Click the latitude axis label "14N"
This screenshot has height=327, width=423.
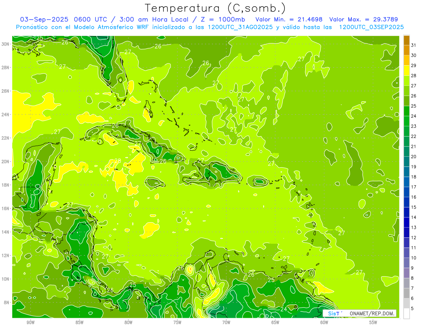pos(5,232)
